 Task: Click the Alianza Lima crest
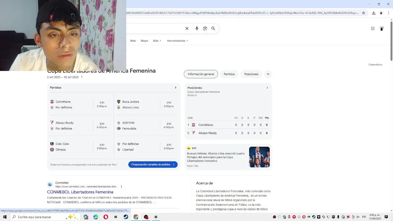[x=119, y=107]
